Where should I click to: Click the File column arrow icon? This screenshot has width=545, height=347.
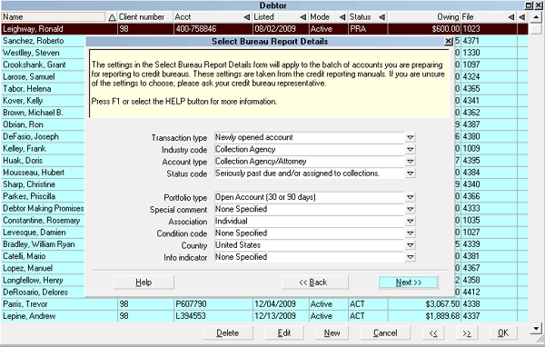pyautogui.click(x=510, y=17)
